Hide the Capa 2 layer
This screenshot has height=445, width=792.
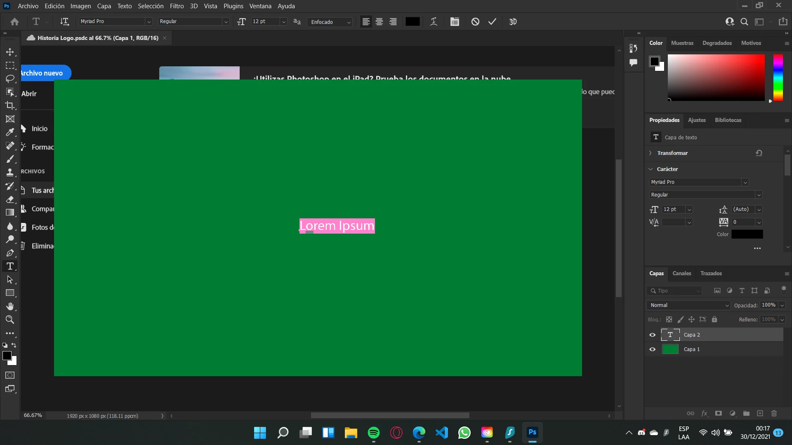653,335
